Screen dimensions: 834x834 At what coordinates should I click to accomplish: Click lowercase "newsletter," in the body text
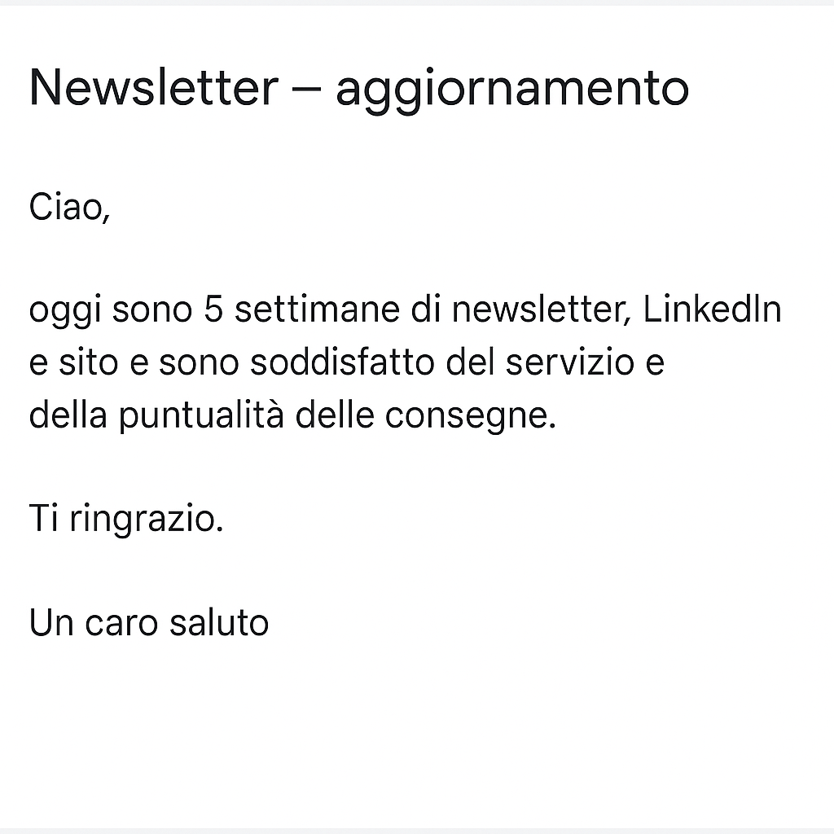click(x=540, y=310)
